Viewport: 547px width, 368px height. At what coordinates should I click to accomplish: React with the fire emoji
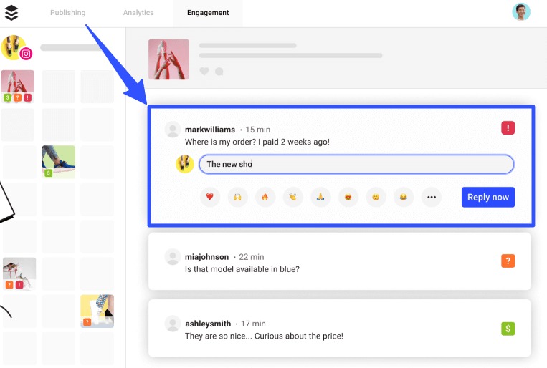pos(265,197)
